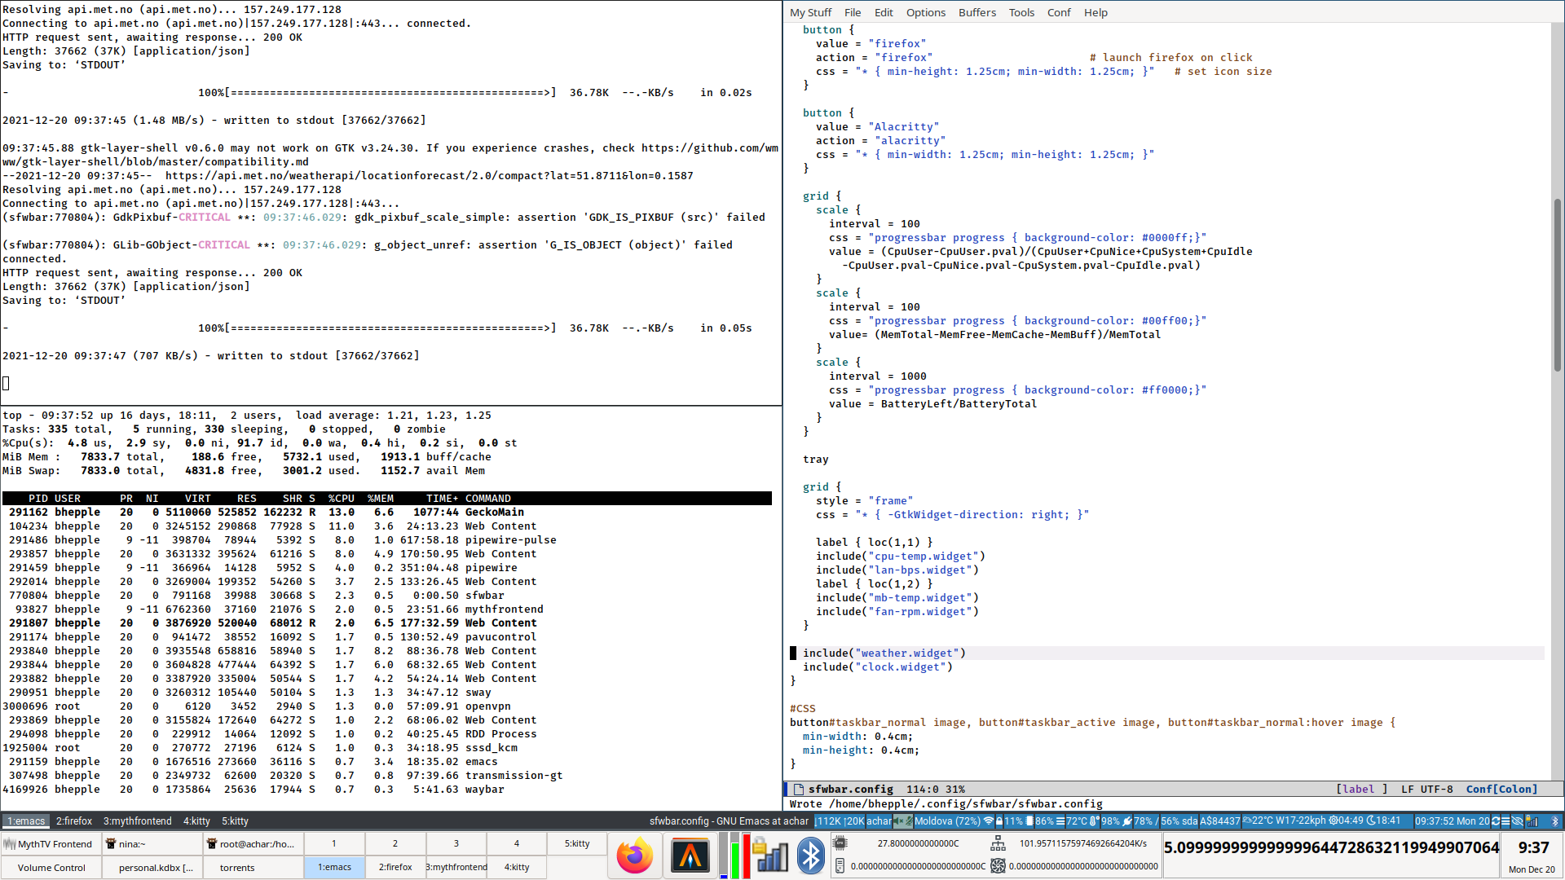Click the sunrise 04:49 indicator in waybar
The height and width of the screenshot is (880, 1565).
click(1347, 821)
